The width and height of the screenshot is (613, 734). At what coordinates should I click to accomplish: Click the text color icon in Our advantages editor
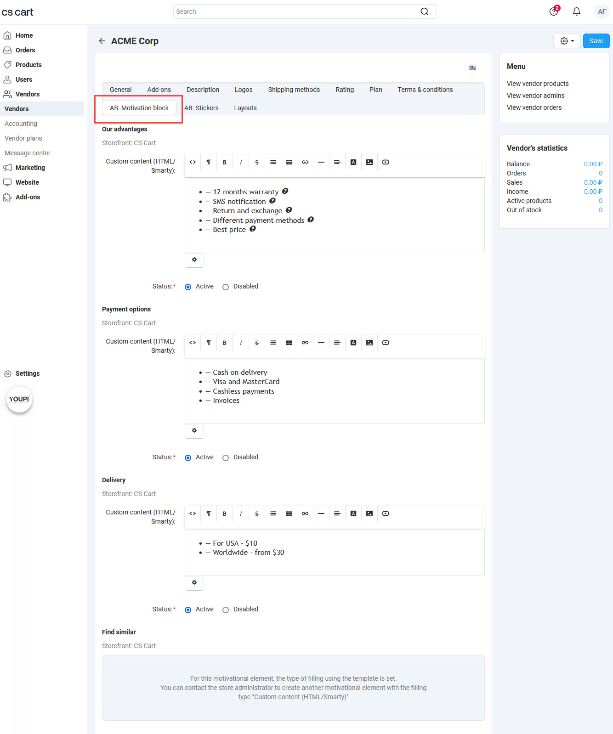pyautogui.click(x=353, y=162)
